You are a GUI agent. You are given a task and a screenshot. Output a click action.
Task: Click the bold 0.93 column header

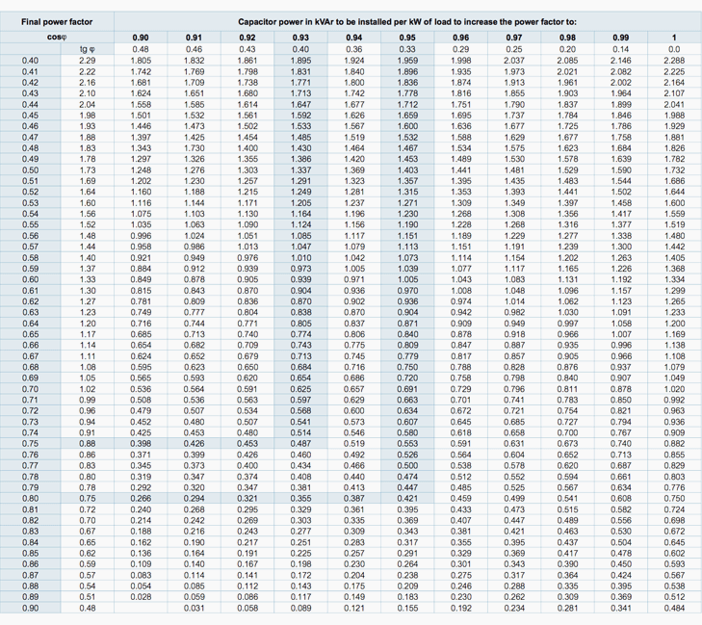coord(300,38)
